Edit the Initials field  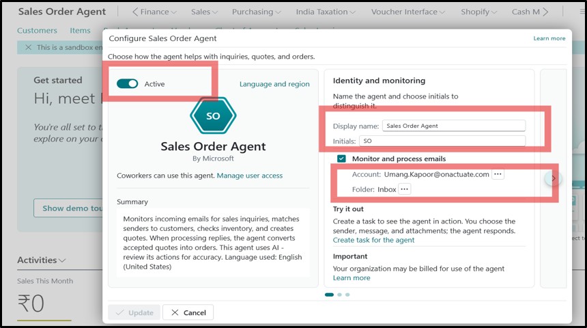point(442,141)
